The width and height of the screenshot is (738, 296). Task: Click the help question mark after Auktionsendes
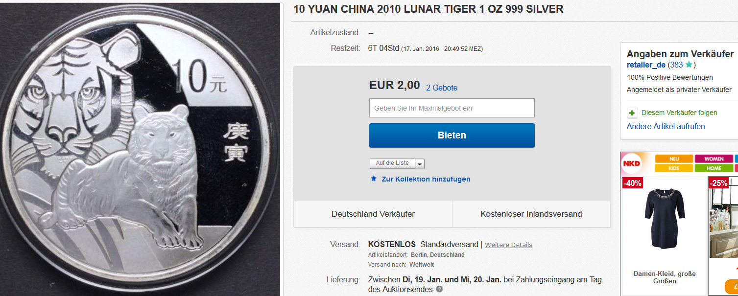[439, 290]
